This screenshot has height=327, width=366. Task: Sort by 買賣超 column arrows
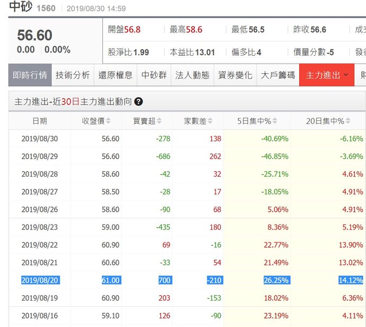pyautogui.click(x=159, y=122)
